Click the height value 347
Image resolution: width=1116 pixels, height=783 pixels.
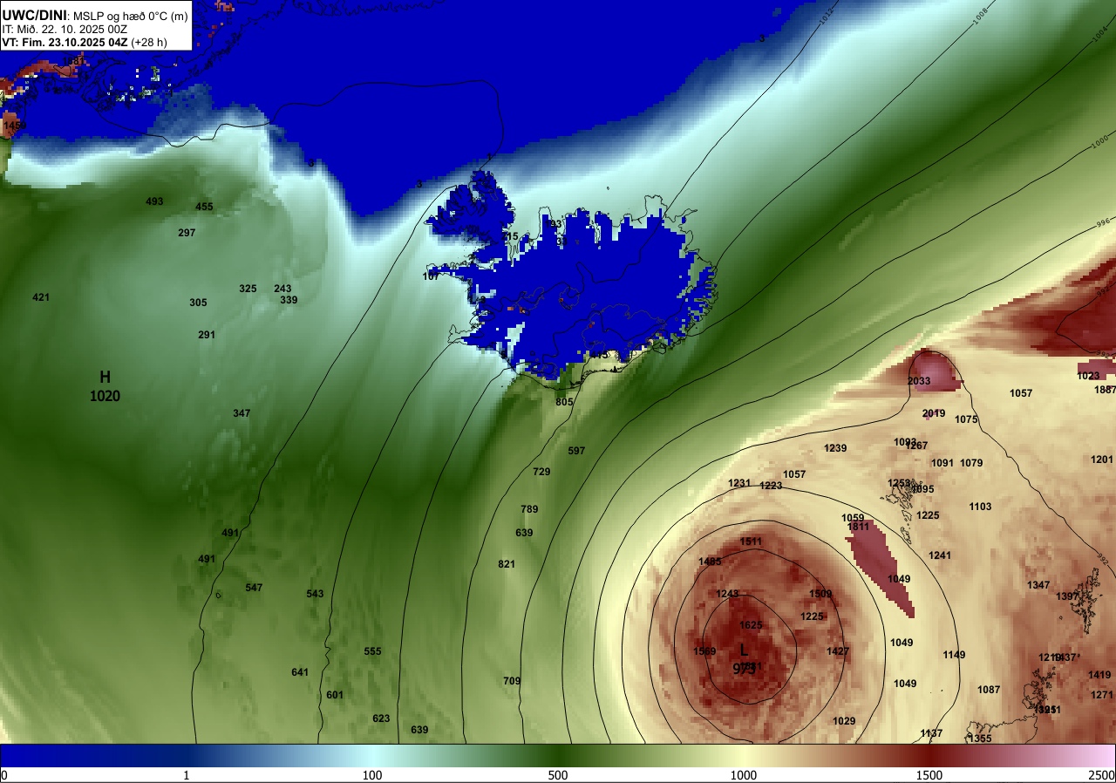click(242, 412)
